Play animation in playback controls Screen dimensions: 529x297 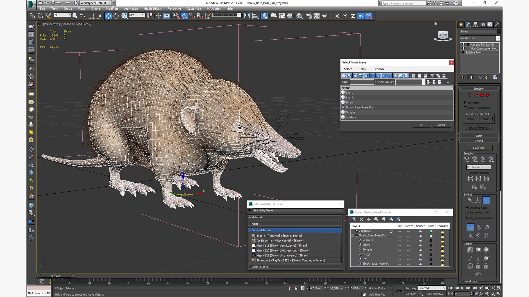463,288
